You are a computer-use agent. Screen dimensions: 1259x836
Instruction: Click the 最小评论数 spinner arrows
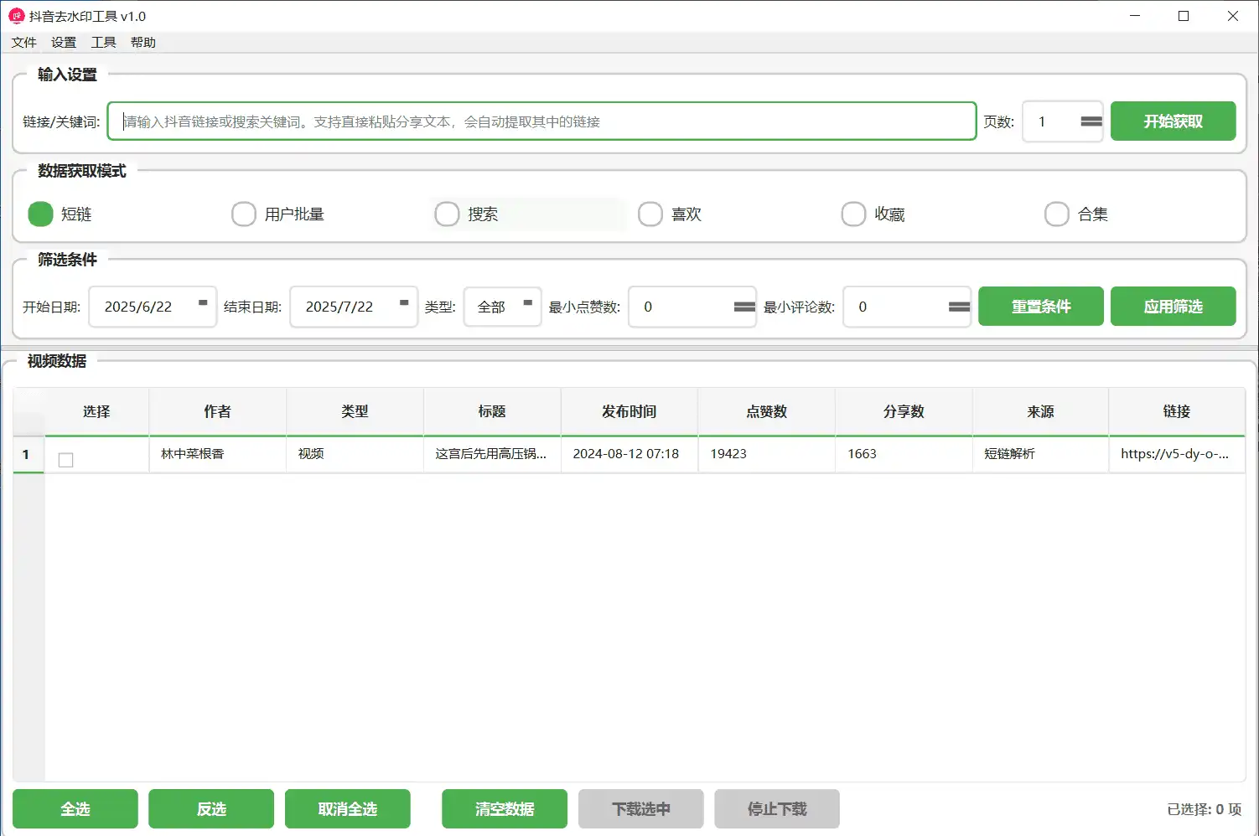point(959,307)
